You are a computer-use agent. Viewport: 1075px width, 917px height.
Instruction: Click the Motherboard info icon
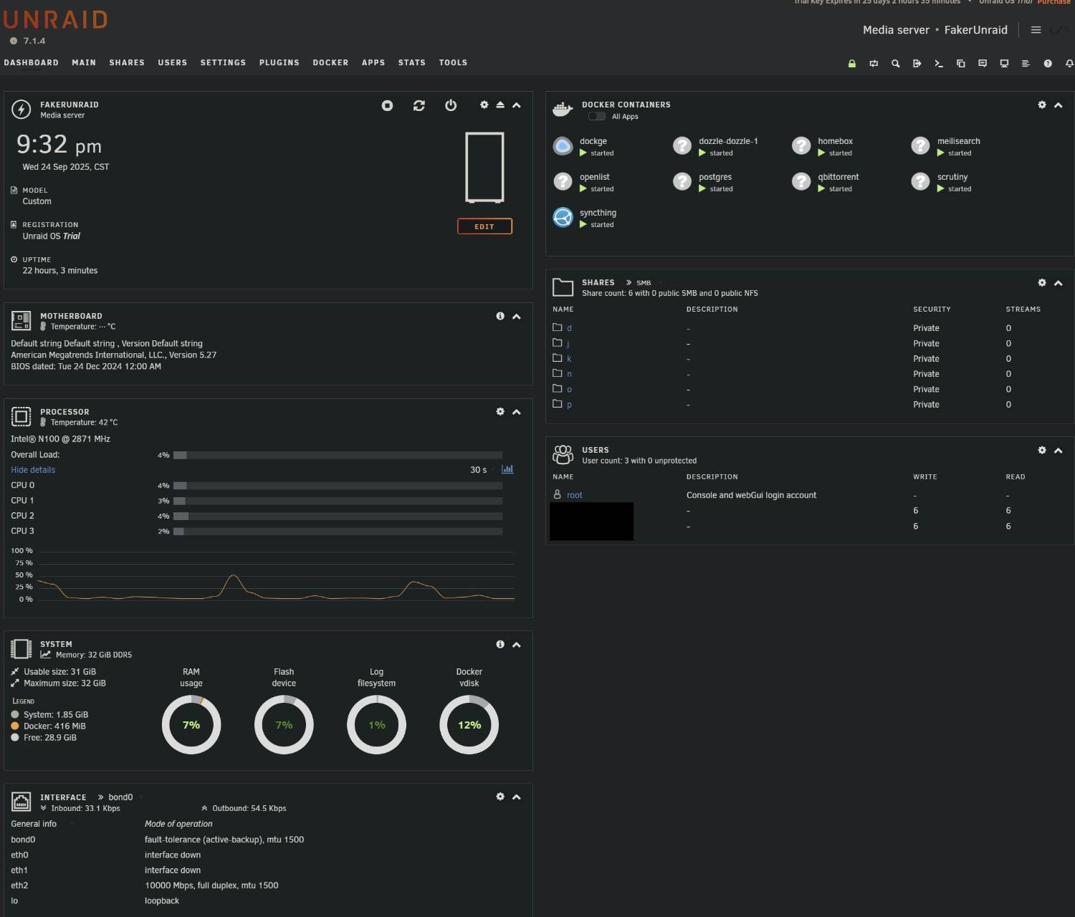(500, 316)
